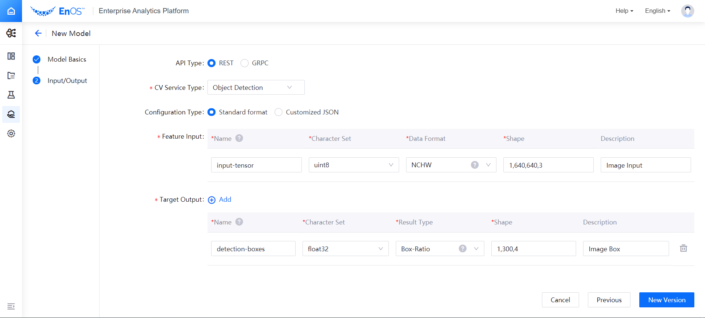Open the lab flask icon in the left sidebar
705x318 pixels.
click(x=11, y=95)
